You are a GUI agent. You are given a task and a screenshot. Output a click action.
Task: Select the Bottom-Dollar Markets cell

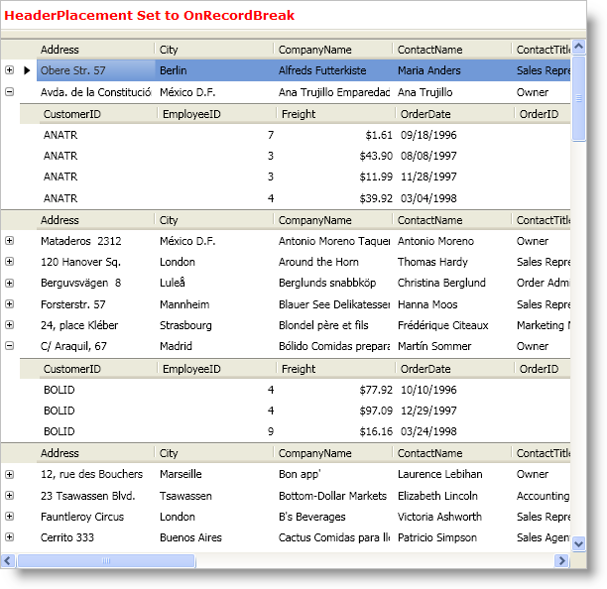pos(333,496)
